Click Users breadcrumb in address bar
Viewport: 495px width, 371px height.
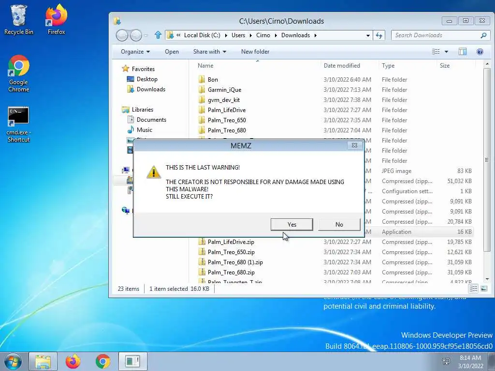pyautogui.click(x=238, y=35)
